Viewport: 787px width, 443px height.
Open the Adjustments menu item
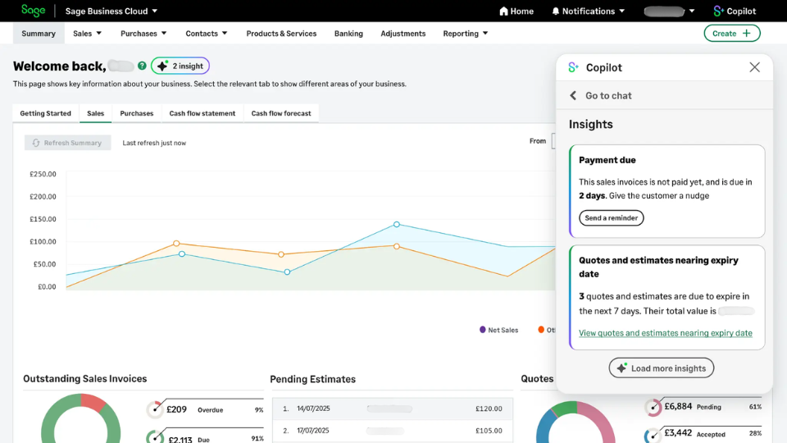403,33
